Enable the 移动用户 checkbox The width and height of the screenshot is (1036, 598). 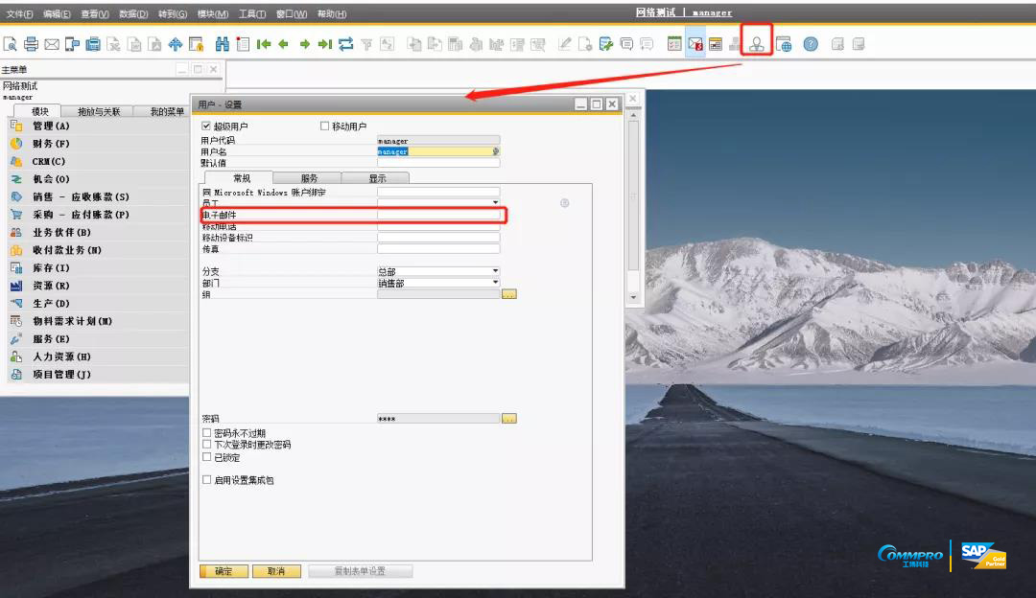click(324, 126)
